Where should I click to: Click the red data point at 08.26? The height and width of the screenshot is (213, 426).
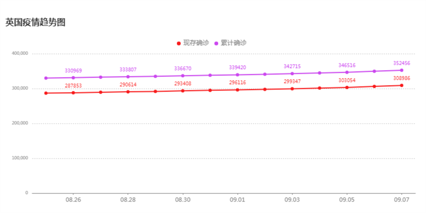click(x=73, y=93)
